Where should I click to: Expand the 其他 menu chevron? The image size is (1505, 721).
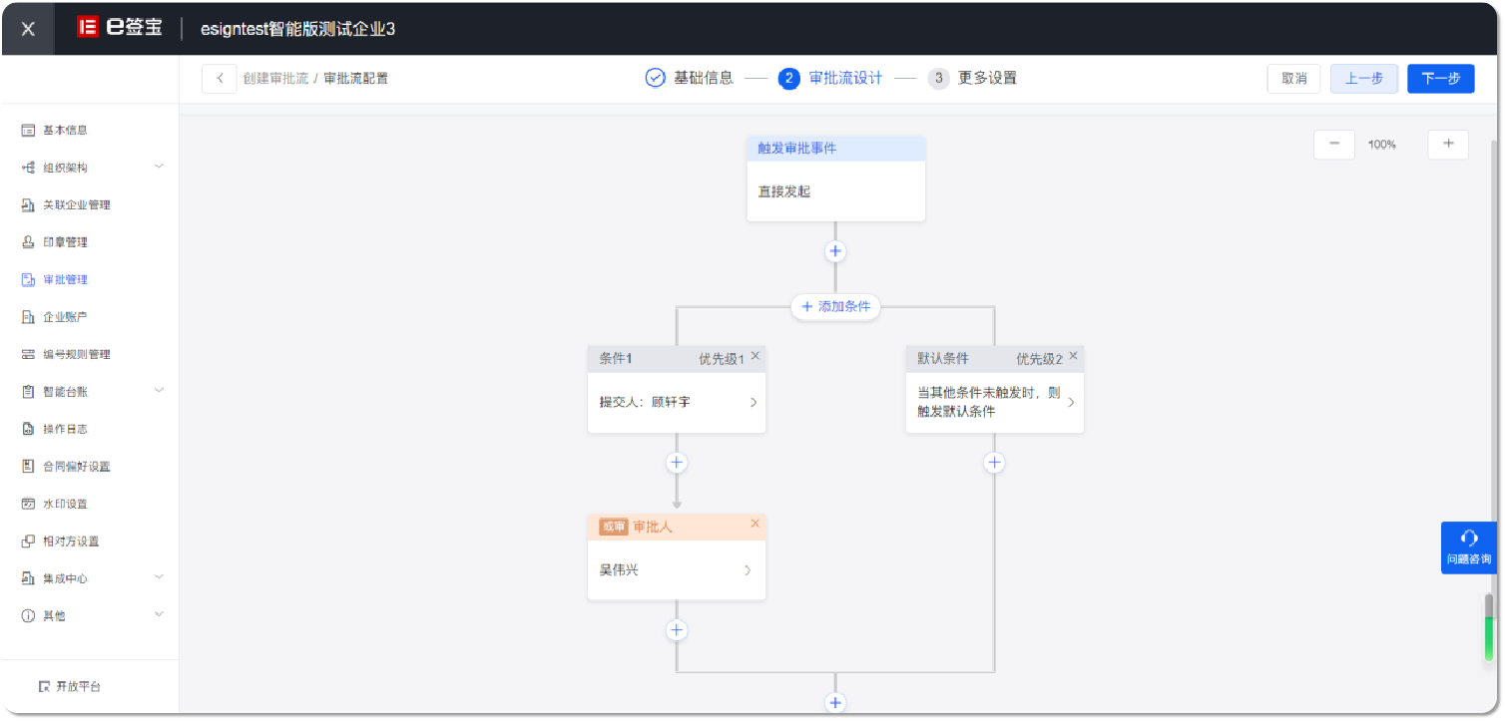click(x=159, y=615)
